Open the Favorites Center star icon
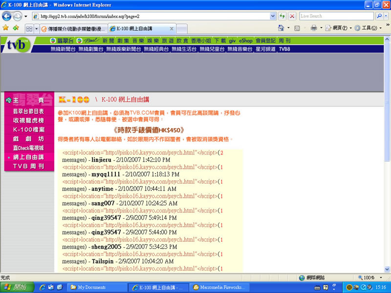 5,28
